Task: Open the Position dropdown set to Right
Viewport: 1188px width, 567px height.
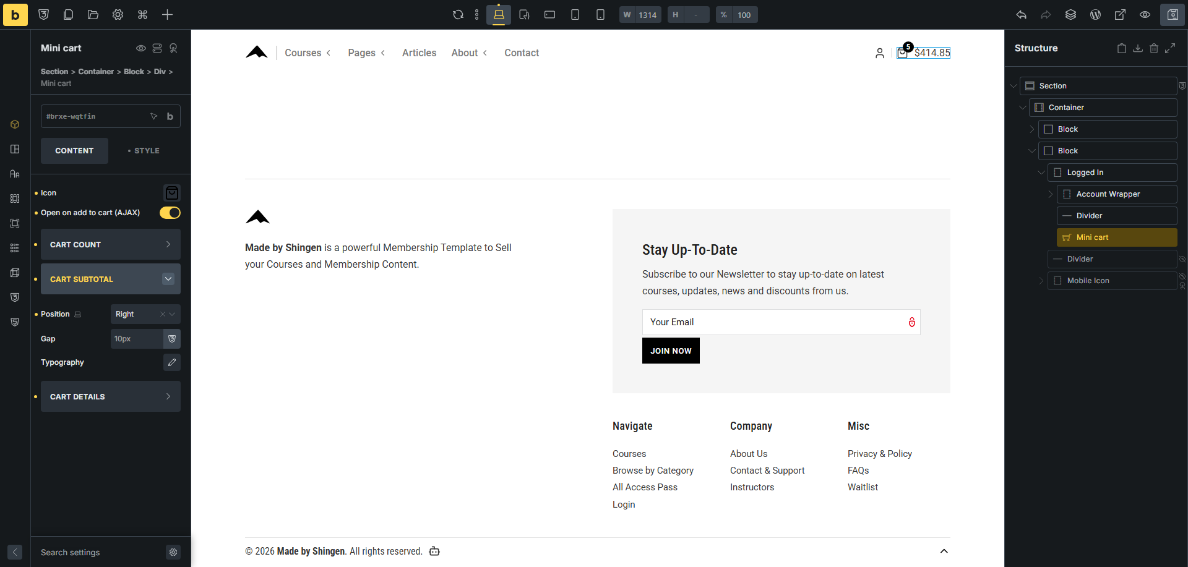Action: (x=145, y=314)
